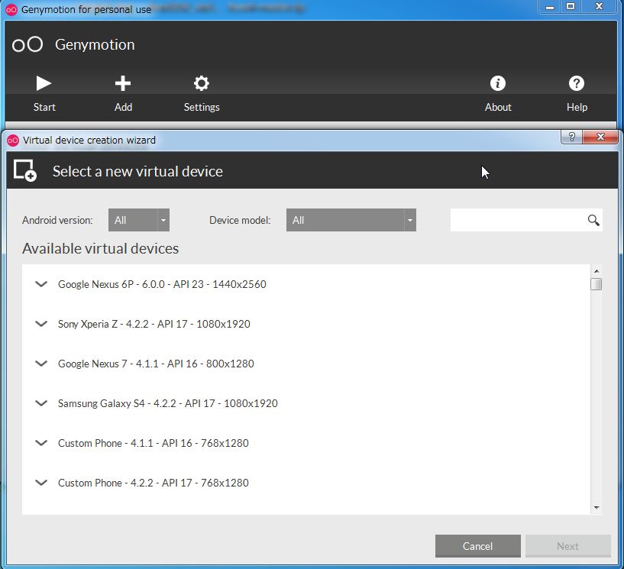
Task: Open the Android version dropdown
Action: tap(138, 220)
